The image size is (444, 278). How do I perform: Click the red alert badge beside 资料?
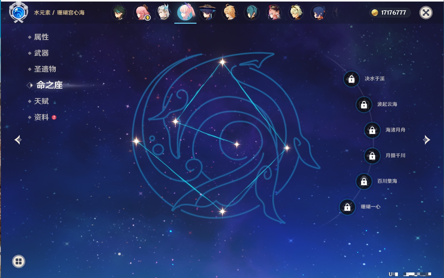(54, 117)
